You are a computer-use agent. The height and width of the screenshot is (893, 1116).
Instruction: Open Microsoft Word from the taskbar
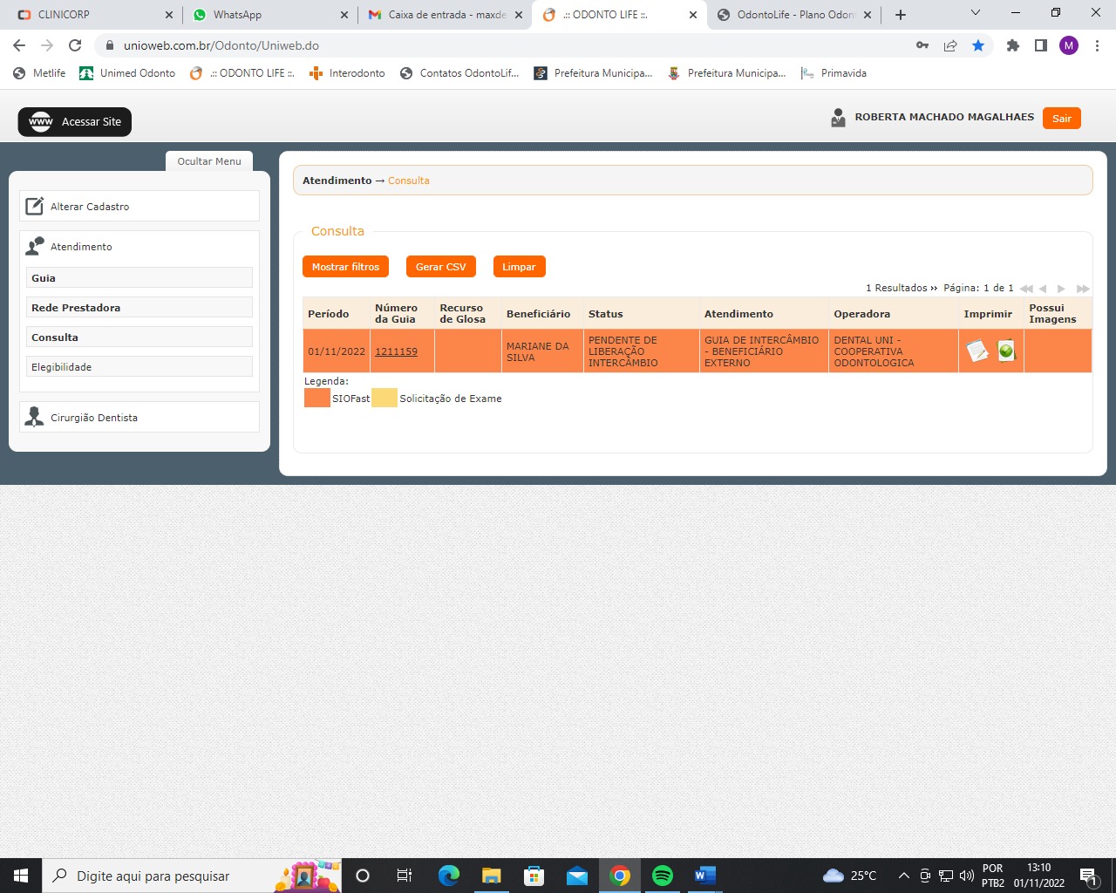pyautogui.click(x=704, y=876)
